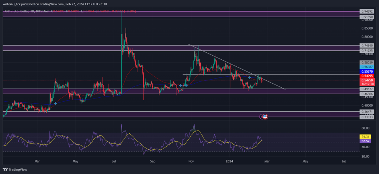Click the 0.71925 price label
The height and width of the screenshot is (174, 379).
point(367,51)
